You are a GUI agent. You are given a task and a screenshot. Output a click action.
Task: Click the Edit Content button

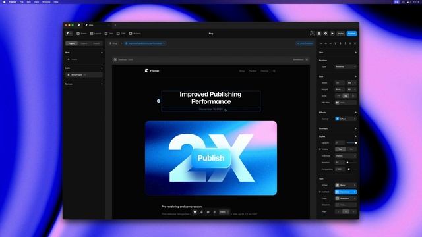(x=305, y=43)
